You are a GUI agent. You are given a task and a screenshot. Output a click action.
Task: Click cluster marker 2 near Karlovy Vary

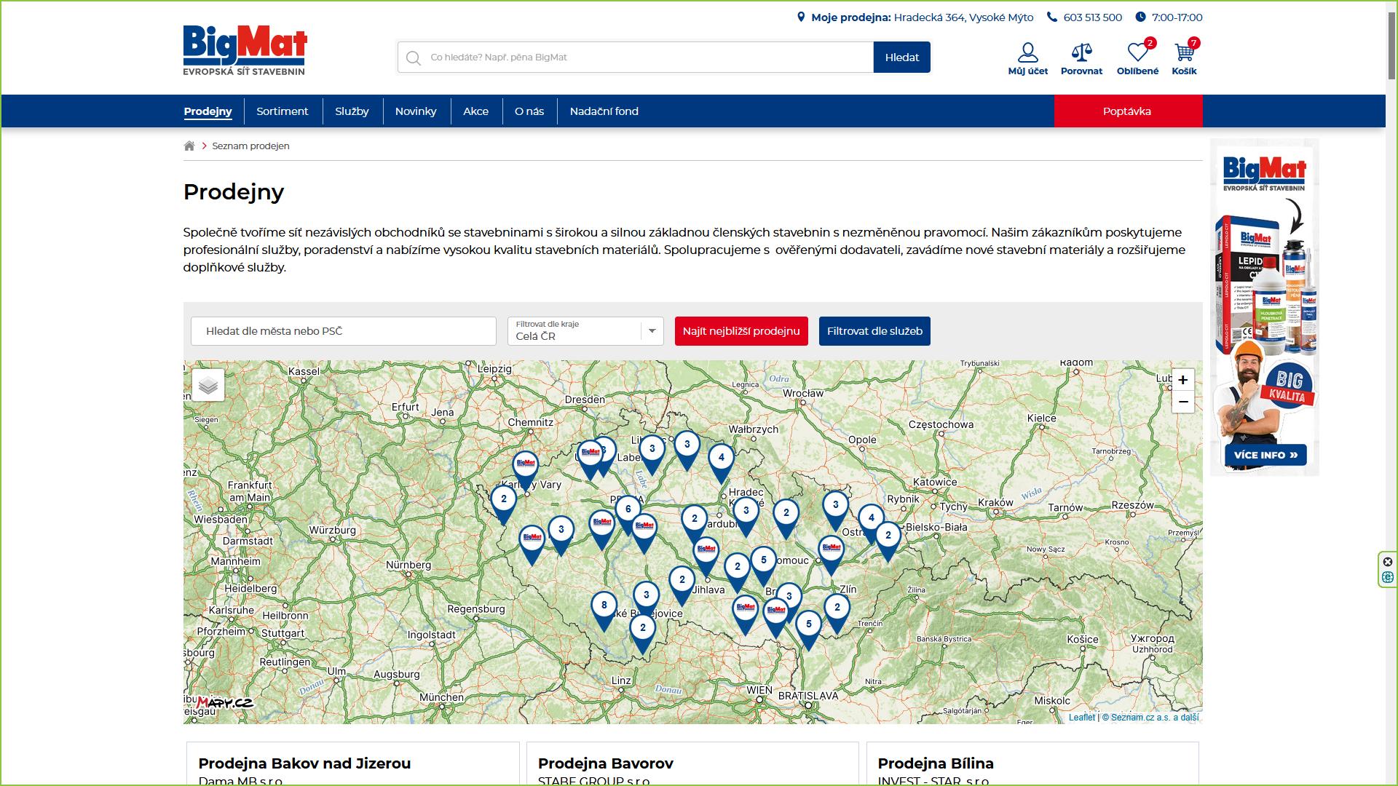503,505
